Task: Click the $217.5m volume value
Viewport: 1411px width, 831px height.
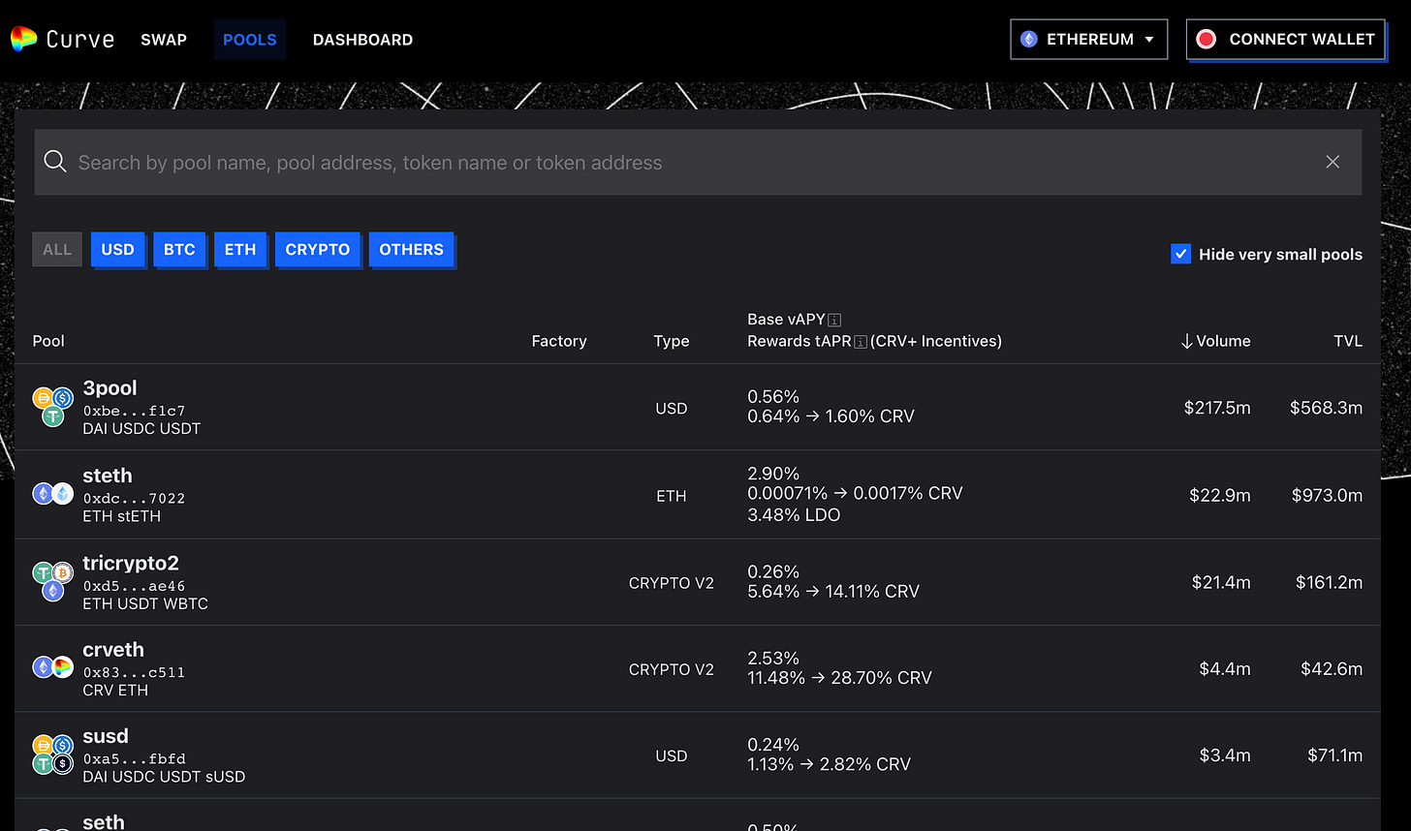Action: click(x=1217, y=408)
